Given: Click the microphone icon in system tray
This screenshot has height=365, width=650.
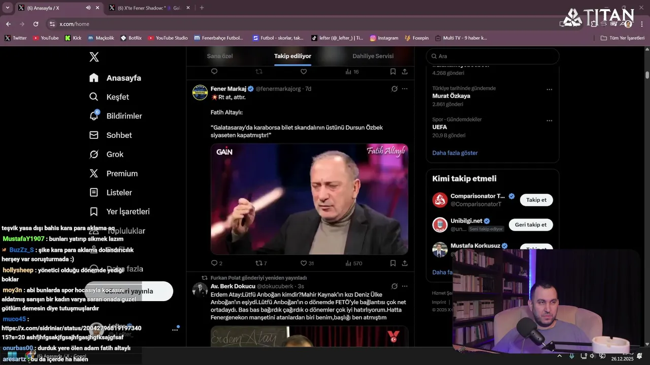Looking at the screenshot, I should [572, 356].
